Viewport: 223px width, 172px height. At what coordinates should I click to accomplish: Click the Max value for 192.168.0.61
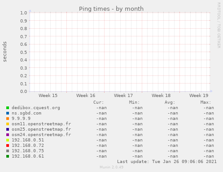pyautogui.click(x=209, y=156)
